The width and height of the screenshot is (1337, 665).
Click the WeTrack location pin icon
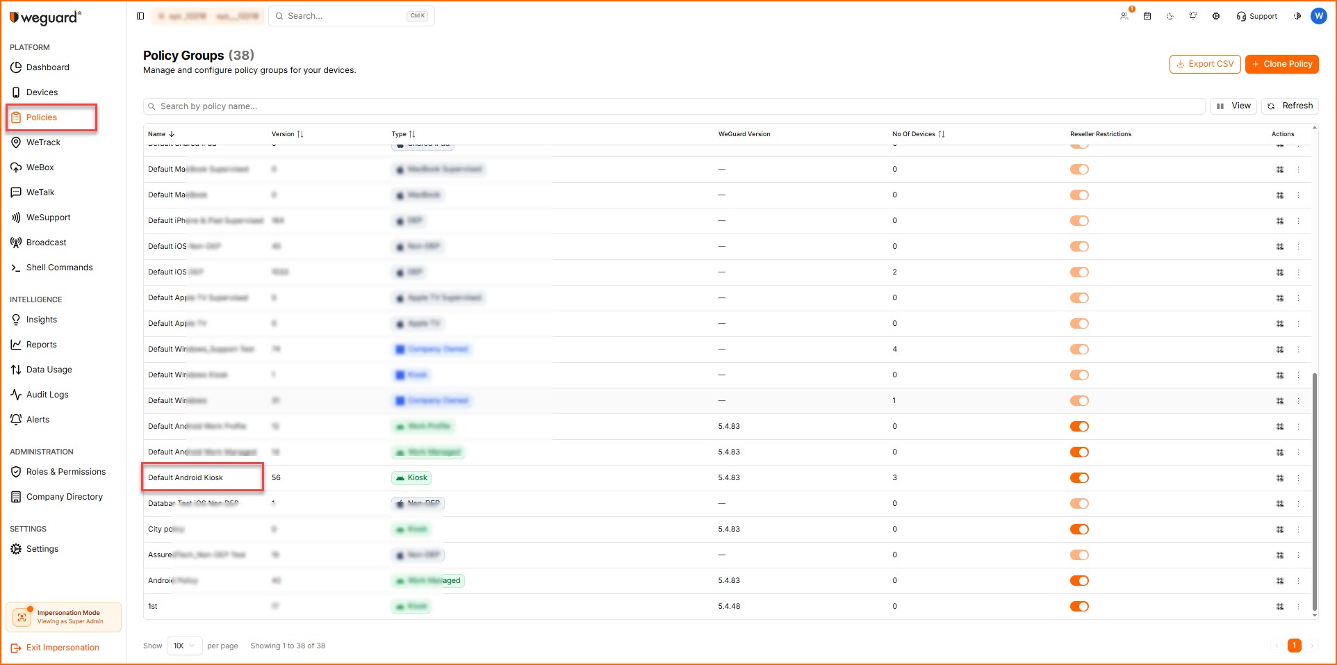pyautogui.click(x=16, y=142)
